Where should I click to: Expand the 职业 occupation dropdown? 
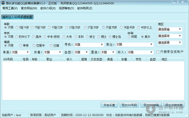pos(135,44)
